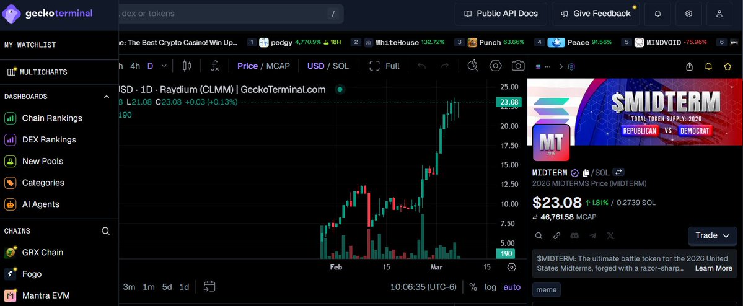Undo the last chart action

(421, 66)
